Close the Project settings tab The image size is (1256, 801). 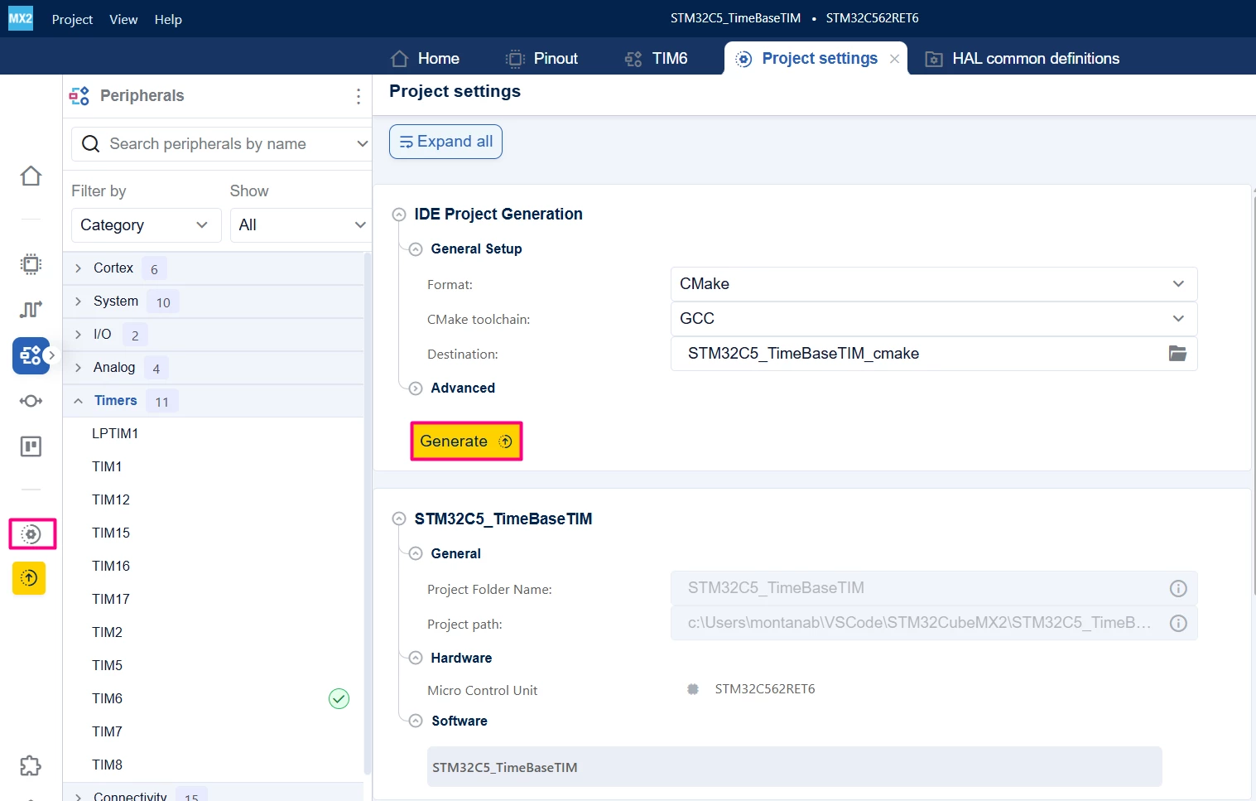coord(895,59)
